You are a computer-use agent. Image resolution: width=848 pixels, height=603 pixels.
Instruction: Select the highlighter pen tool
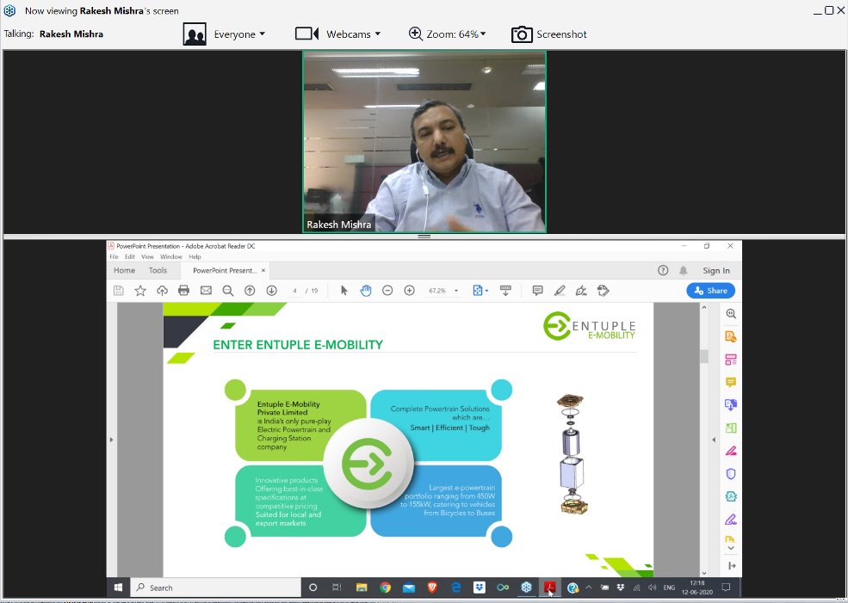560,291
